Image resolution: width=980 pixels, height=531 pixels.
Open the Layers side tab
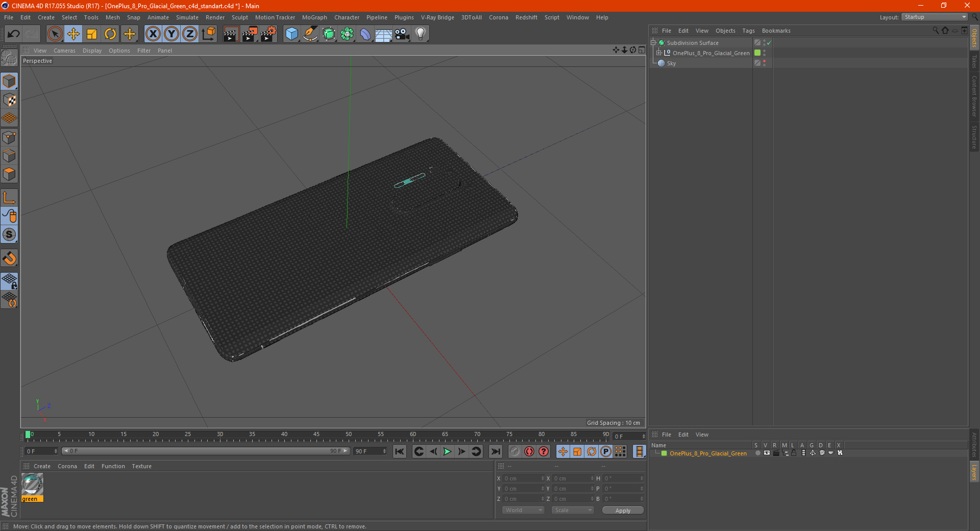(x=974, y=472)
